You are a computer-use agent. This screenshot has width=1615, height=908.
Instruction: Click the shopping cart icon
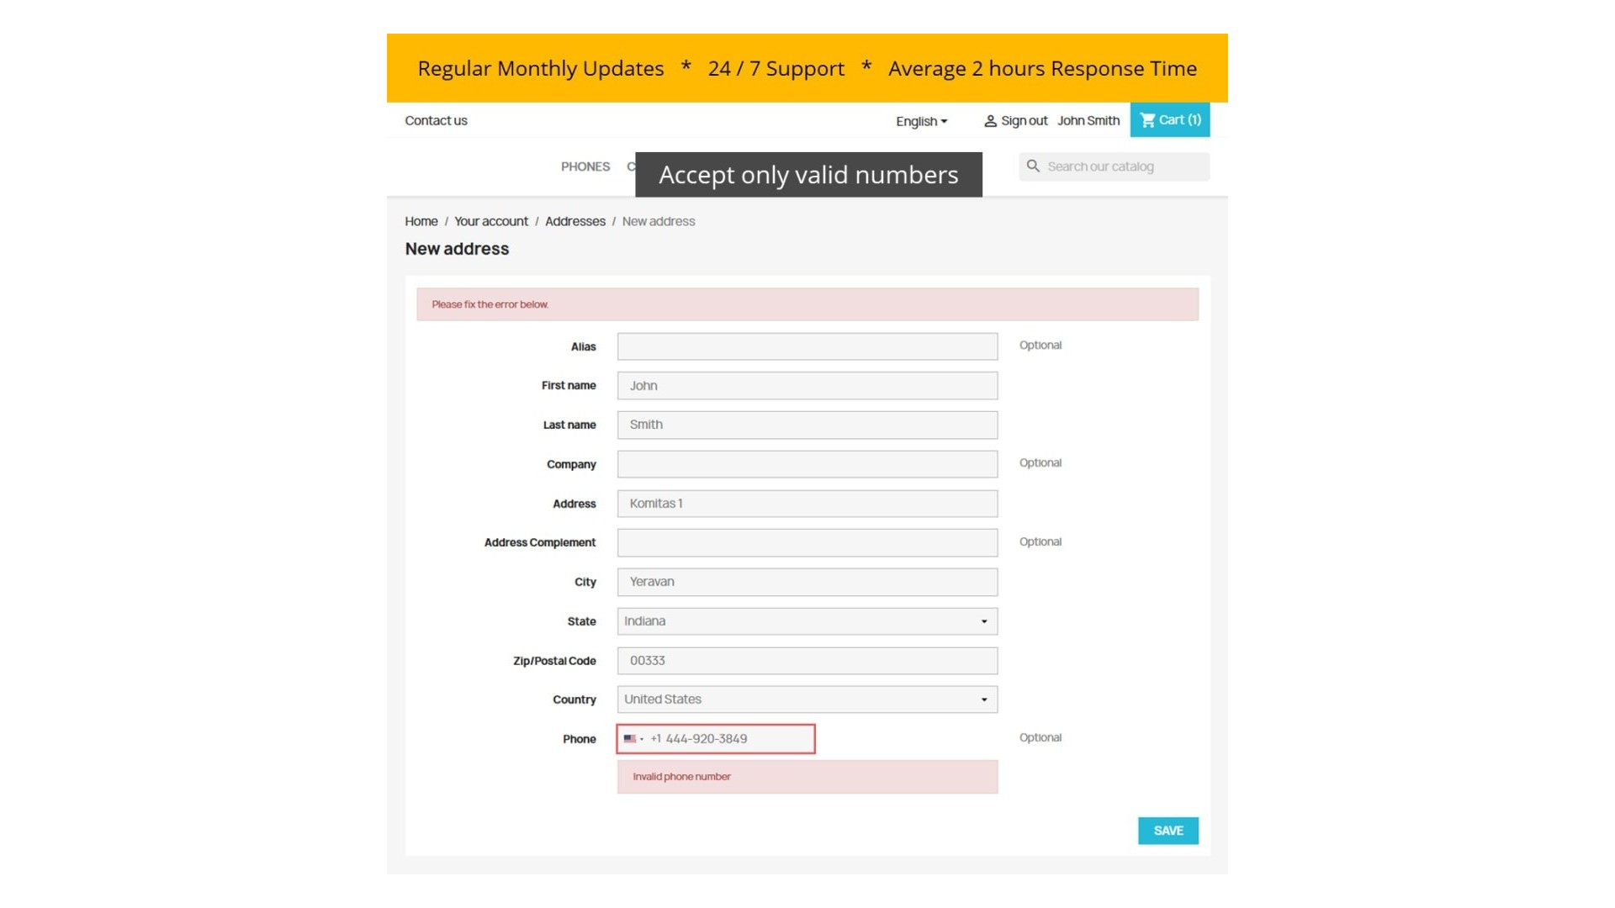(x=1147, y=120)
